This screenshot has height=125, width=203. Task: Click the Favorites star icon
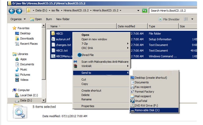[14, 28]
